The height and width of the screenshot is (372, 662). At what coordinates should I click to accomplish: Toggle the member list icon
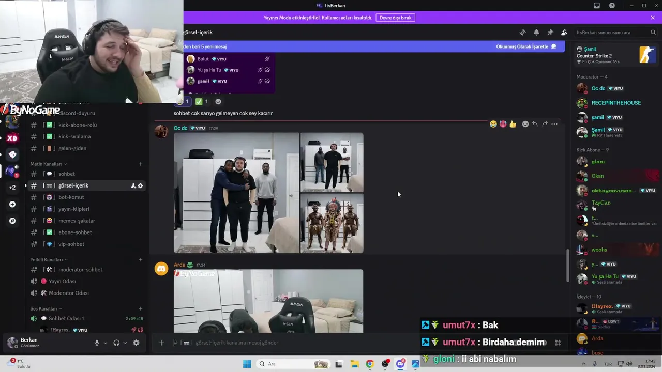tap(564, 32)
